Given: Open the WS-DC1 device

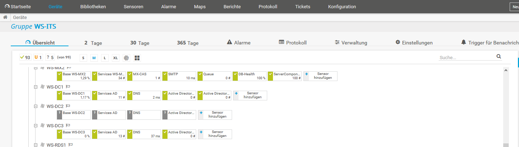Looking at the screenshot, I should [x=55, y=87].
